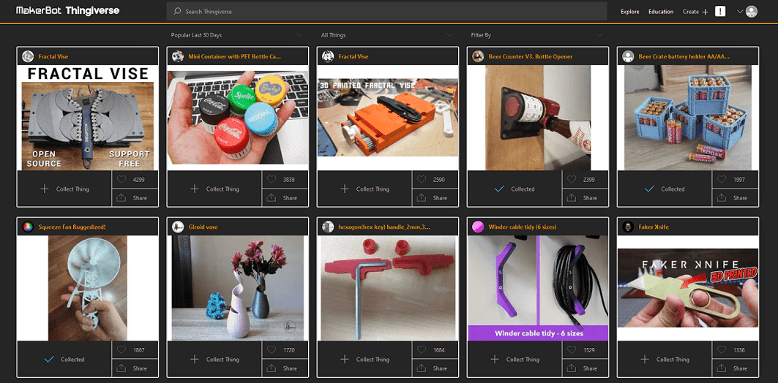Click the author avatar on Mini Container card
Image resolution: width=778 pixels, height=383 pixels.
pos(178,56)
